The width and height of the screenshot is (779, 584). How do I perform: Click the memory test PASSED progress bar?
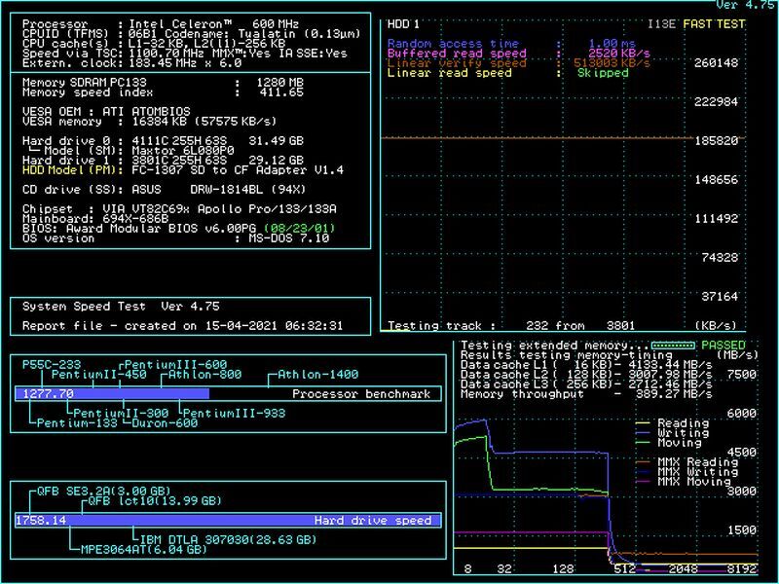pyautogui.click(x=673, y=346)
